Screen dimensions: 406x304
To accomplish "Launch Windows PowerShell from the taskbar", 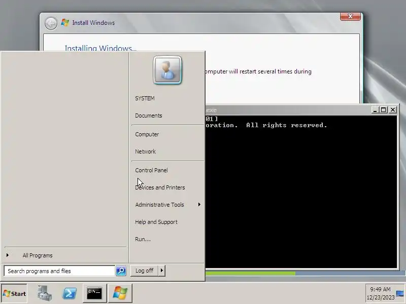I will (70, 293).
